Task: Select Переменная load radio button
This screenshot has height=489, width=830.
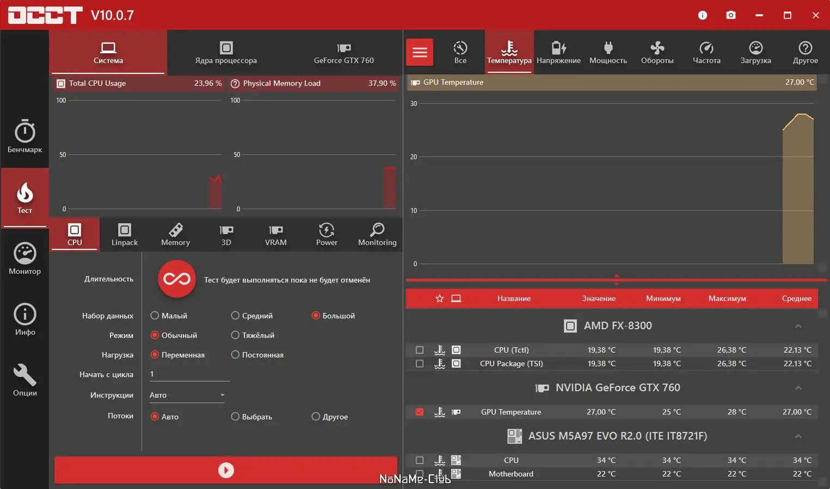Action: pyautogui.click(x=177, y=355)
